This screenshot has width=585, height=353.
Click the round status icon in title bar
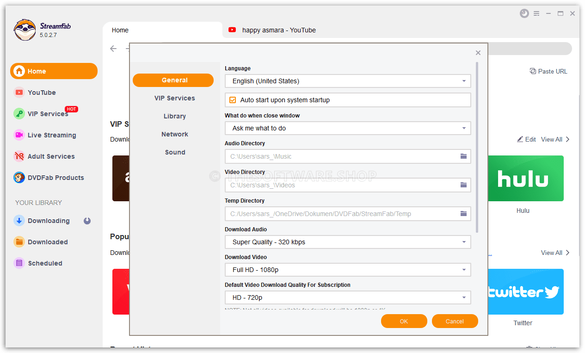(x=524, y=13)
